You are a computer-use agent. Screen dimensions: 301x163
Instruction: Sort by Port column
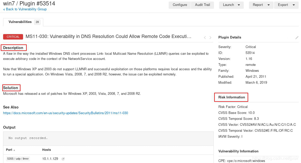10,150
